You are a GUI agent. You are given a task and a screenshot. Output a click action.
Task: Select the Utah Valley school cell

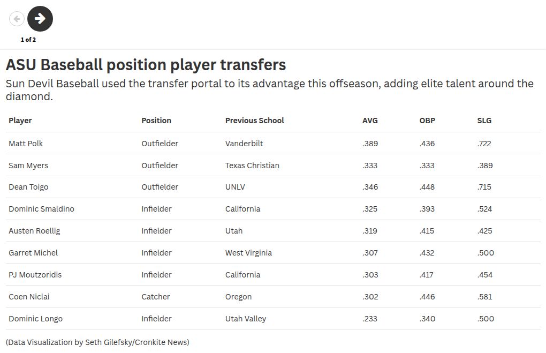coord(246,319)
